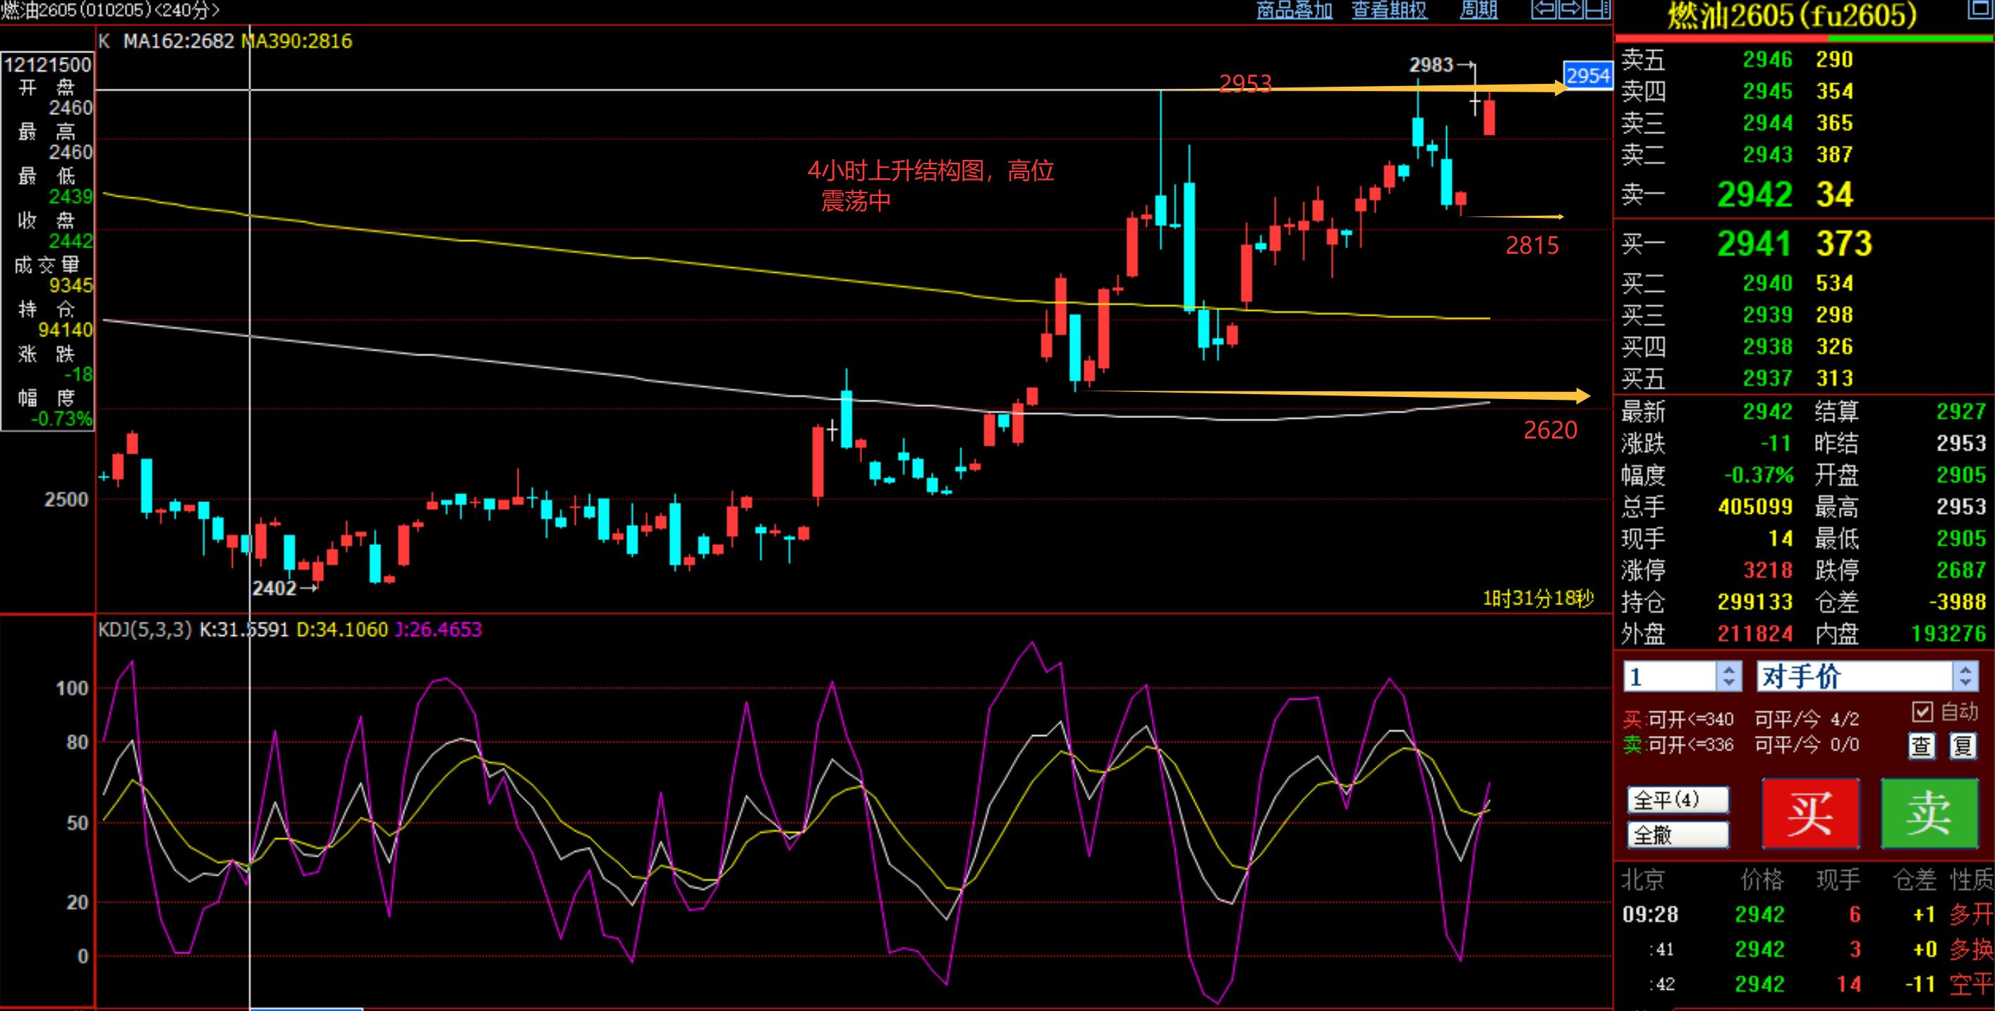1995x1011 pixels.
Task: Toggle the 自动 auto checkbox
Action: (x=1922, y=711)
